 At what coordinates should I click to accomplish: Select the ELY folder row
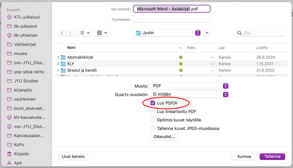tap(114, 64)
